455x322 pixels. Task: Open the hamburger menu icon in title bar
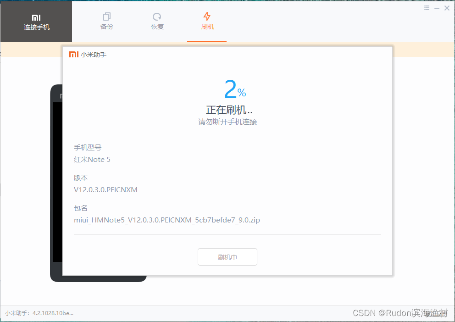click(427, 8)
